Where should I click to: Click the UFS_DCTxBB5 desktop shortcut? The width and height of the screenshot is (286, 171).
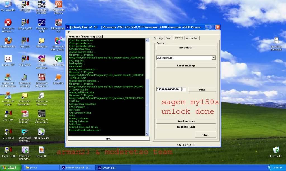pyautogui.click(x=8, y=152)
